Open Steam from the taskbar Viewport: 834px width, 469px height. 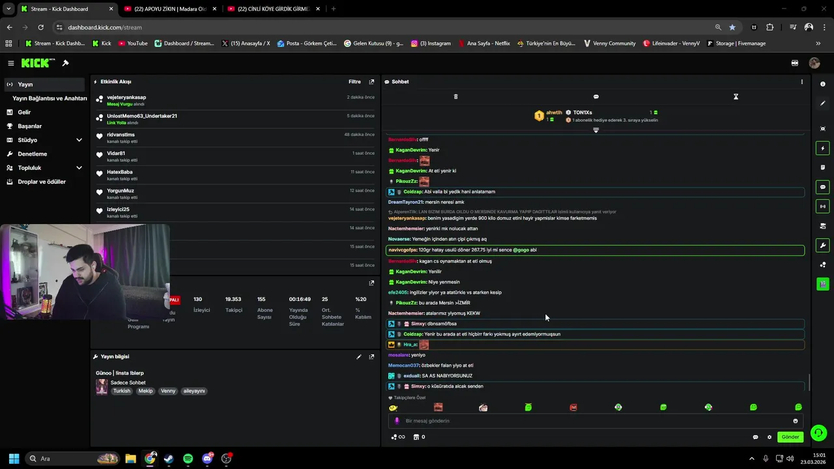pyautogui.click(x=169, y=459)
